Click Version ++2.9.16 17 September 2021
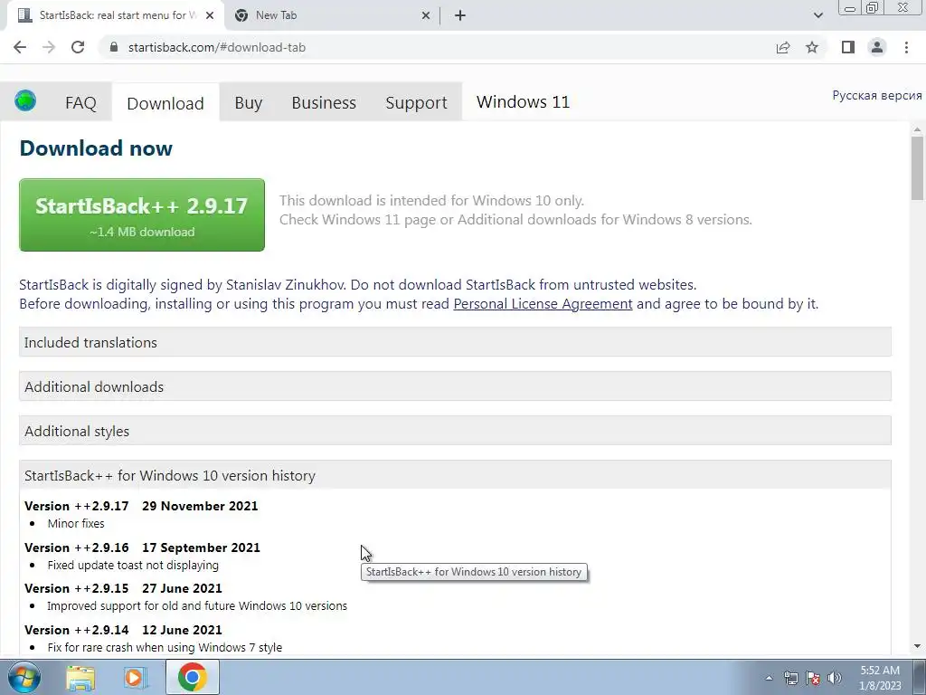This screenshot has height=695, width=926. (x=142, y=547)
